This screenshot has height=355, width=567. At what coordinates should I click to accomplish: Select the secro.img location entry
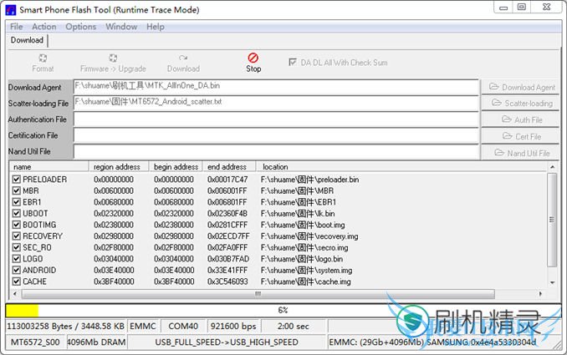point(304,247)
